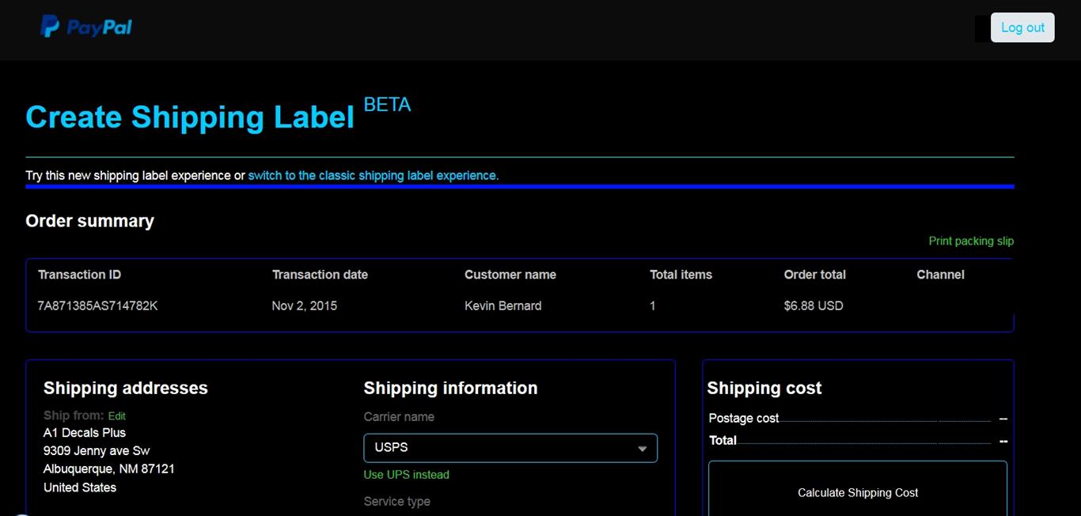
Task: Click the Transaction date column header
Action: click(320, 275)
